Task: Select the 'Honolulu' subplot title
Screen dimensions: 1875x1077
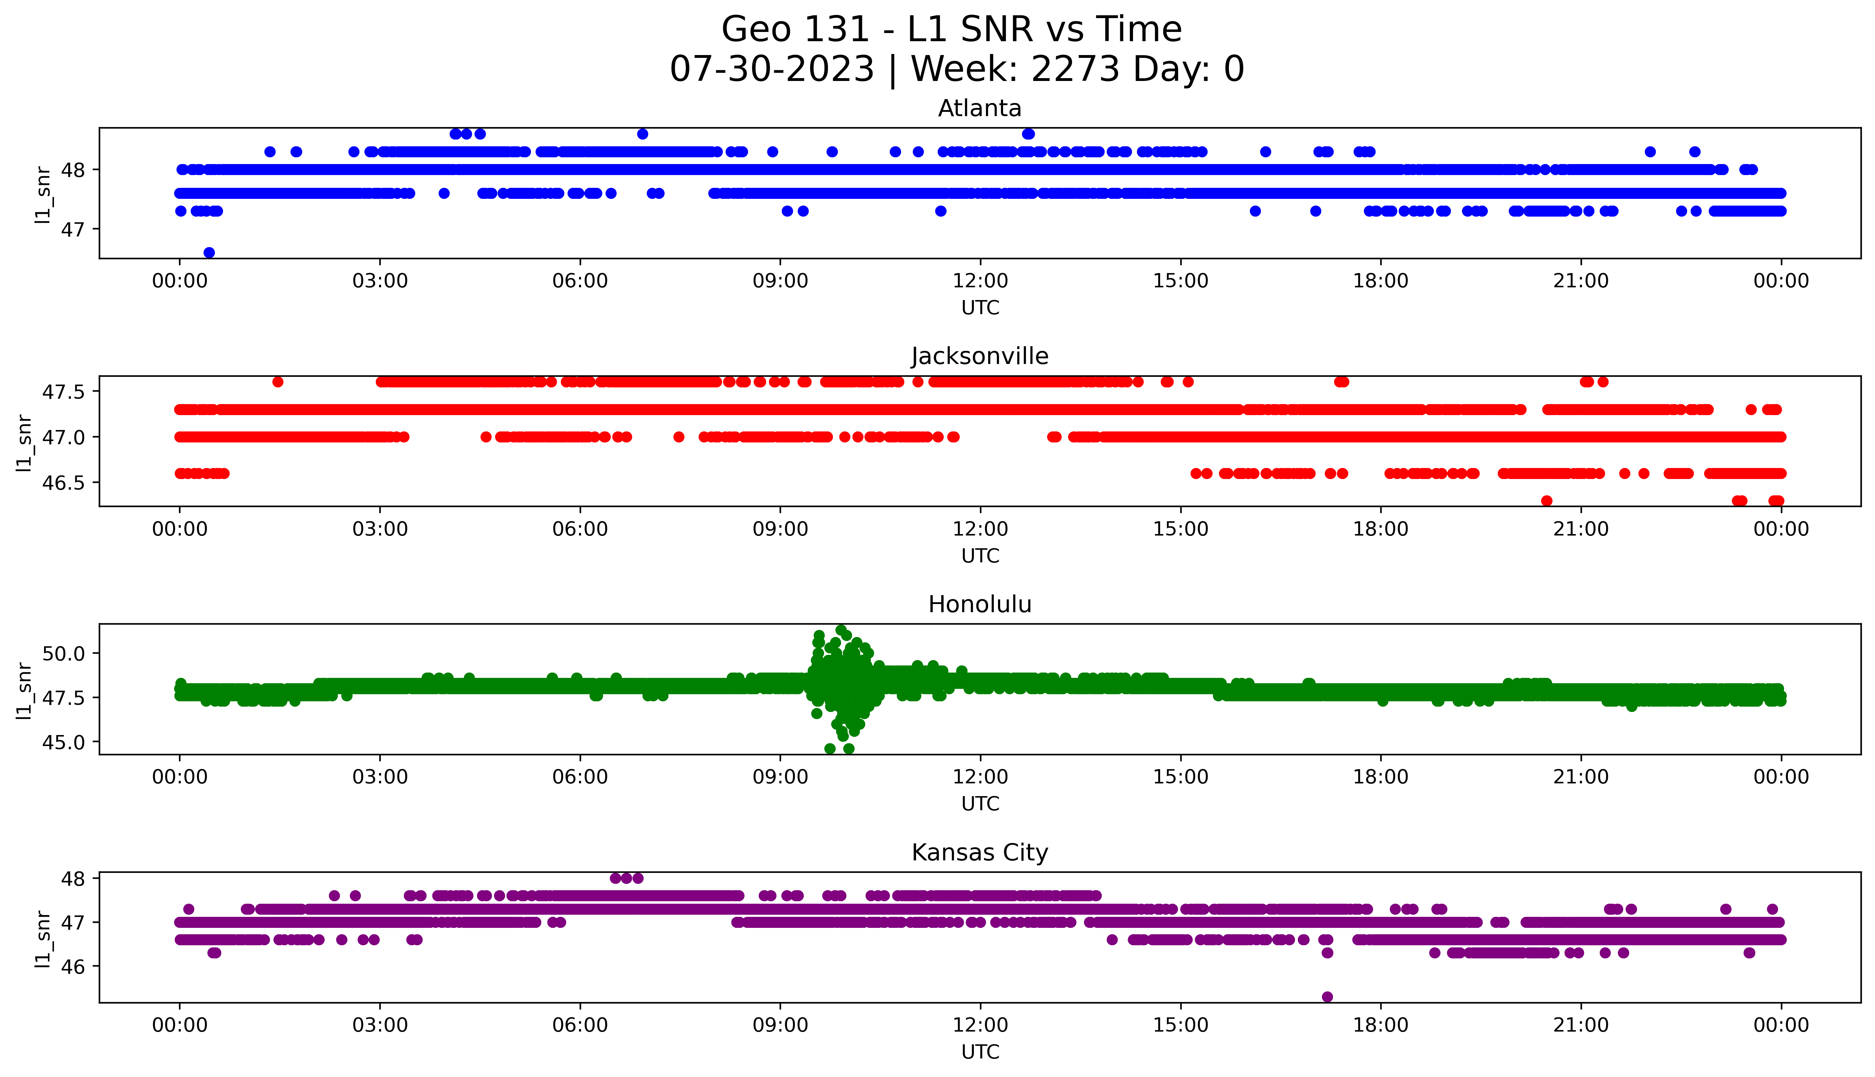Action: coord(980,604)
